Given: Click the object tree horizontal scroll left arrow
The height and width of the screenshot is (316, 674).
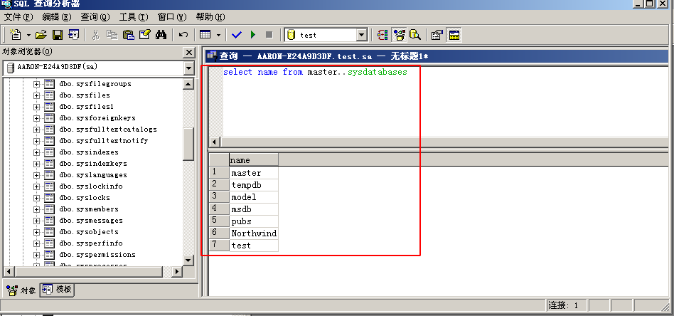Looking at the screenshot, I should (9, 272).
